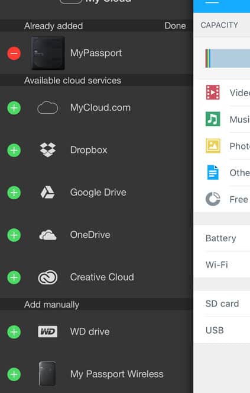Click the MyCloud.com cloud outline icon
The image size is (250, 393).
tap(47, 108)
